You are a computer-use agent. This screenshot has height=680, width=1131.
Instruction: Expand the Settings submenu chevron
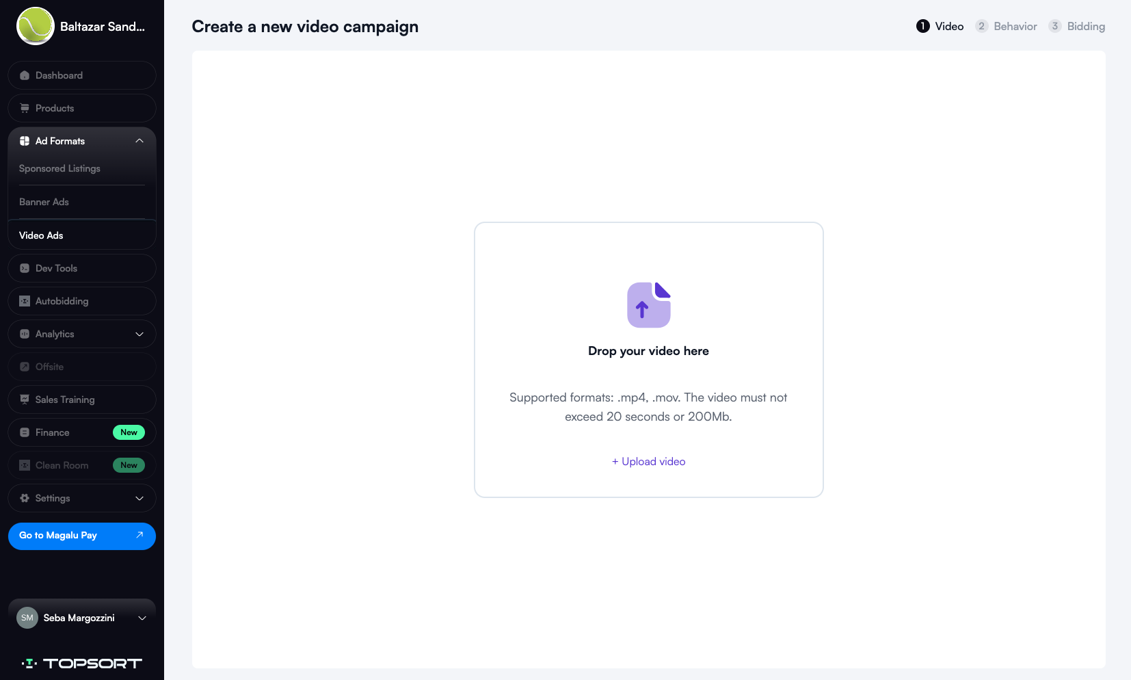click(139, 498)
